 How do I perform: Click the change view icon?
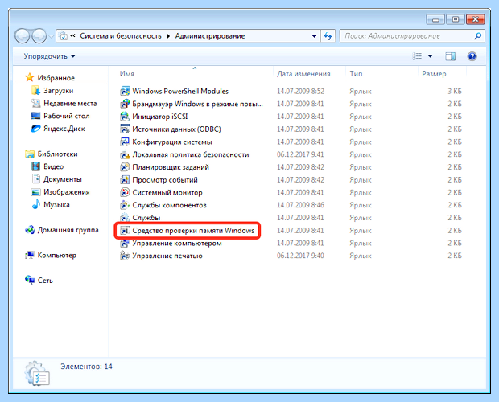(417, 56)
